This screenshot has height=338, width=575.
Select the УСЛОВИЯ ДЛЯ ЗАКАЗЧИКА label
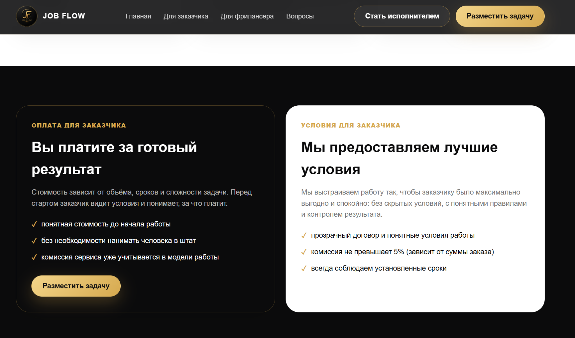(351, 125)
